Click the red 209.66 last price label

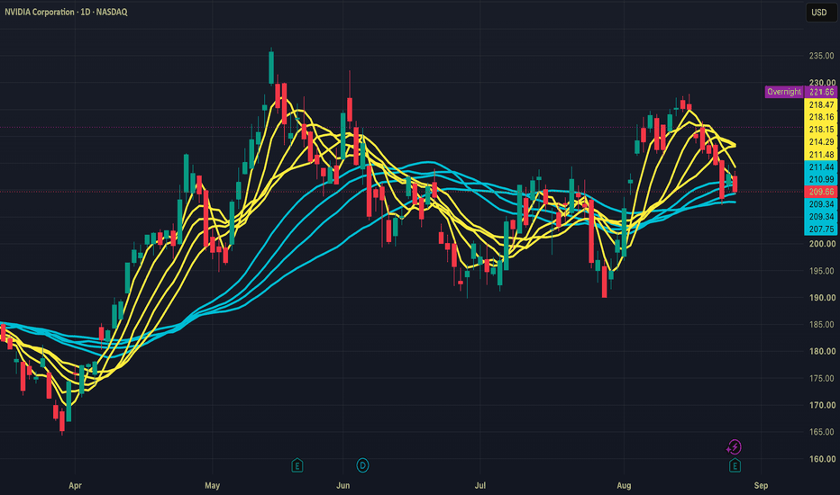point(821,192)
